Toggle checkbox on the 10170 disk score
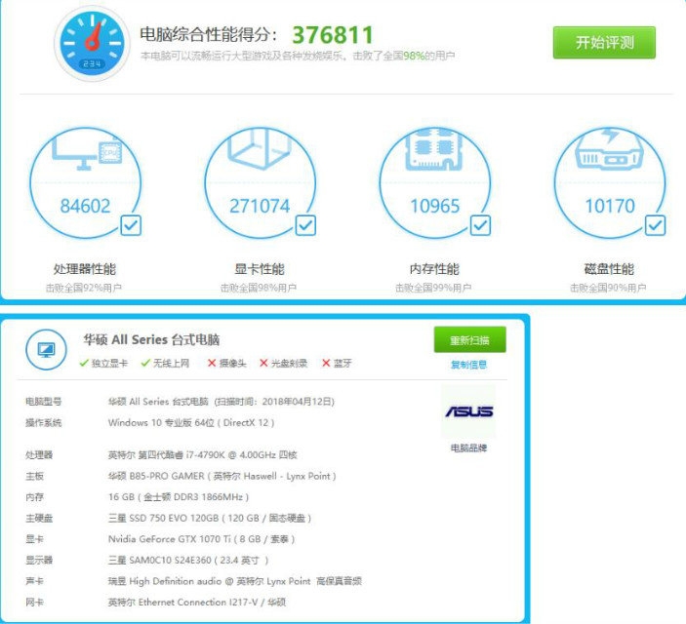686x624 pixels. pyautogui.click(x=655, y=225)
